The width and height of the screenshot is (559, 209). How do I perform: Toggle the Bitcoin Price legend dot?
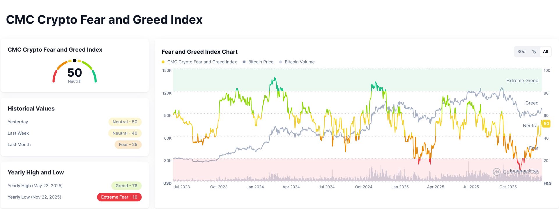pos(244,62)
